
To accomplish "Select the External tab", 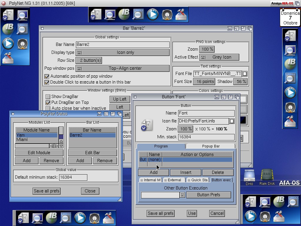I will (x=174, y=180).
